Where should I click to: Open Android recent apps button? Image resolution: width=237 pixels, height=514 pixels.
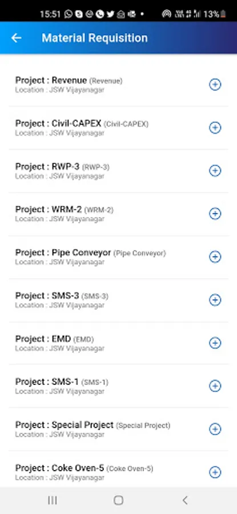click(x=53, y=500)
